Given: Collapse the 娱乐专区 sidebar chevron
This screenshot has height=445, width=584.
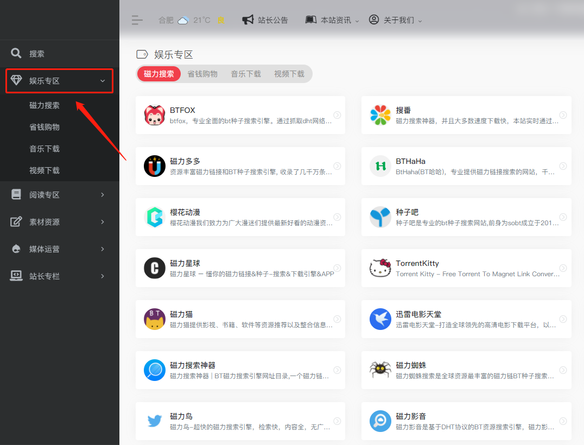Looking at the screenshot, I should click(103, 81).
